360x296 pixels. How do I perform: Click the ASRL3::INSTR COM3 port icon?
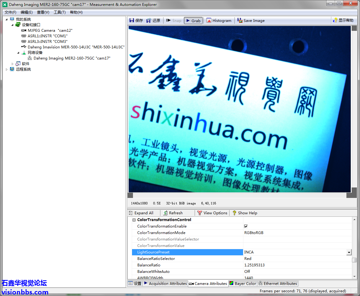tap(24, 42)
